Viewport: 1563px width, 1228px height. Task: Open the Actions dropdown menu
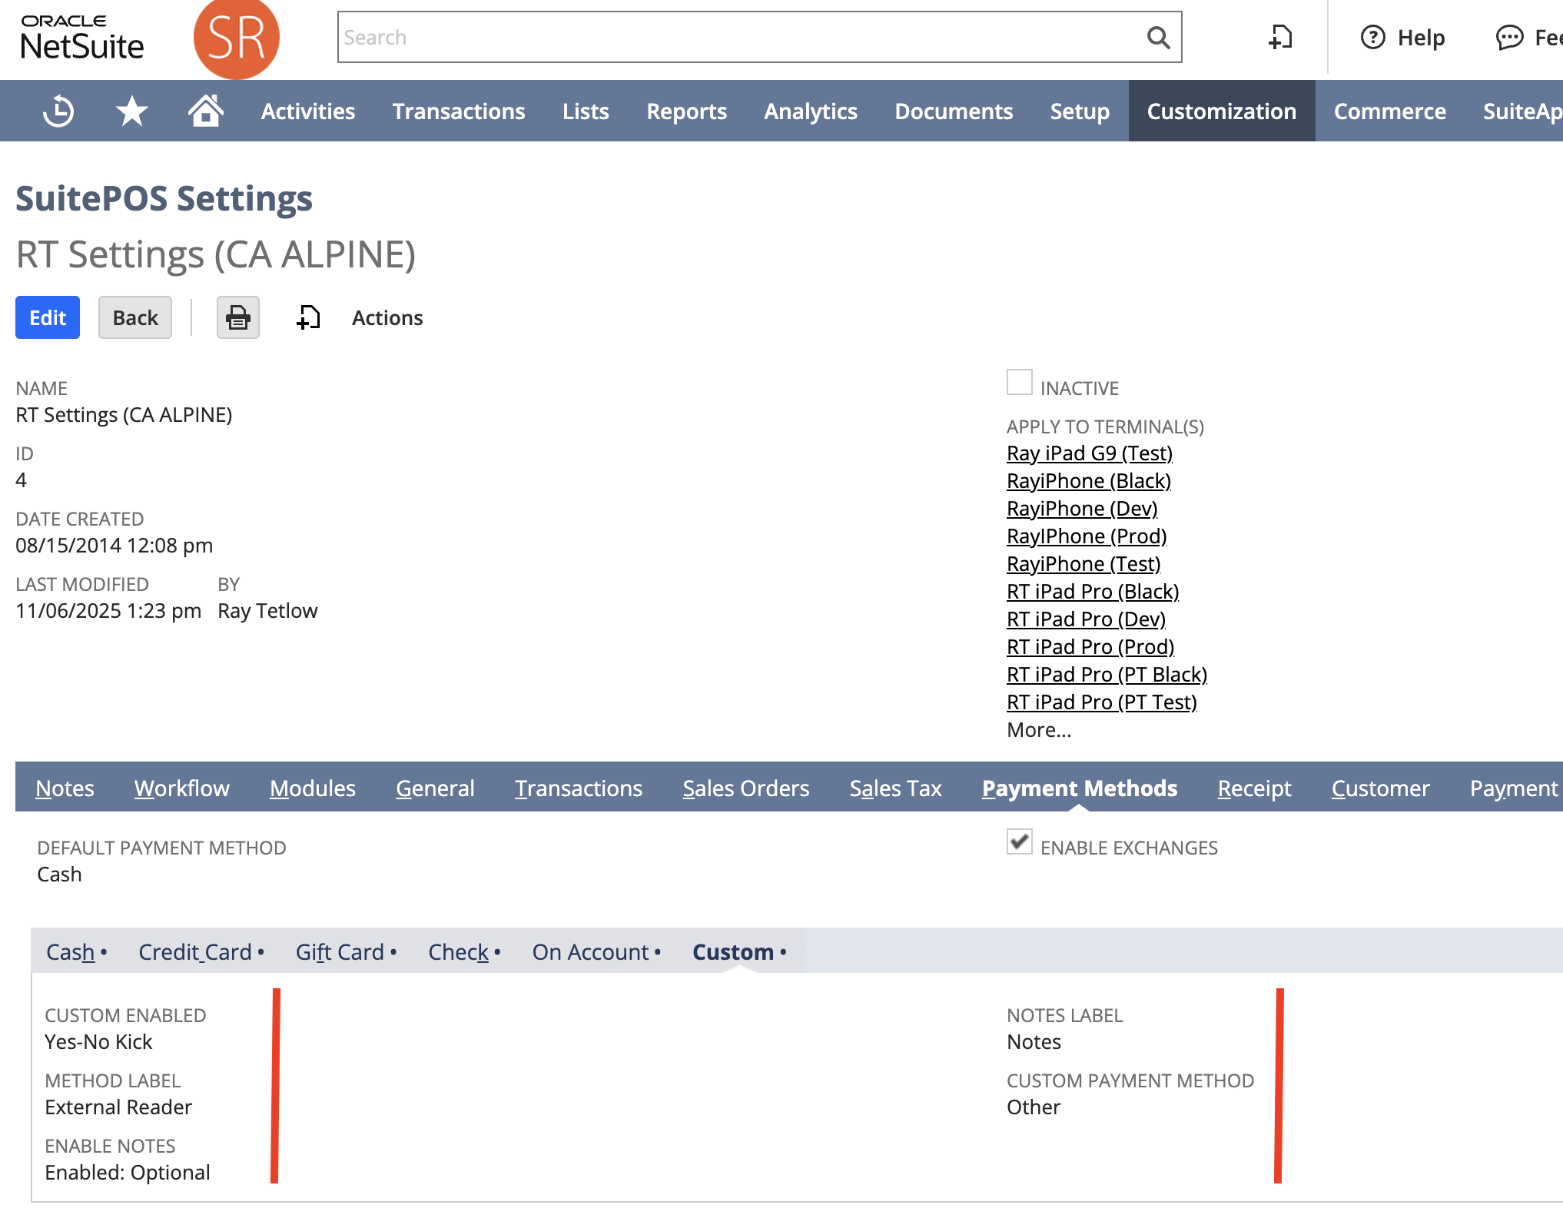[x=387, y=318]
